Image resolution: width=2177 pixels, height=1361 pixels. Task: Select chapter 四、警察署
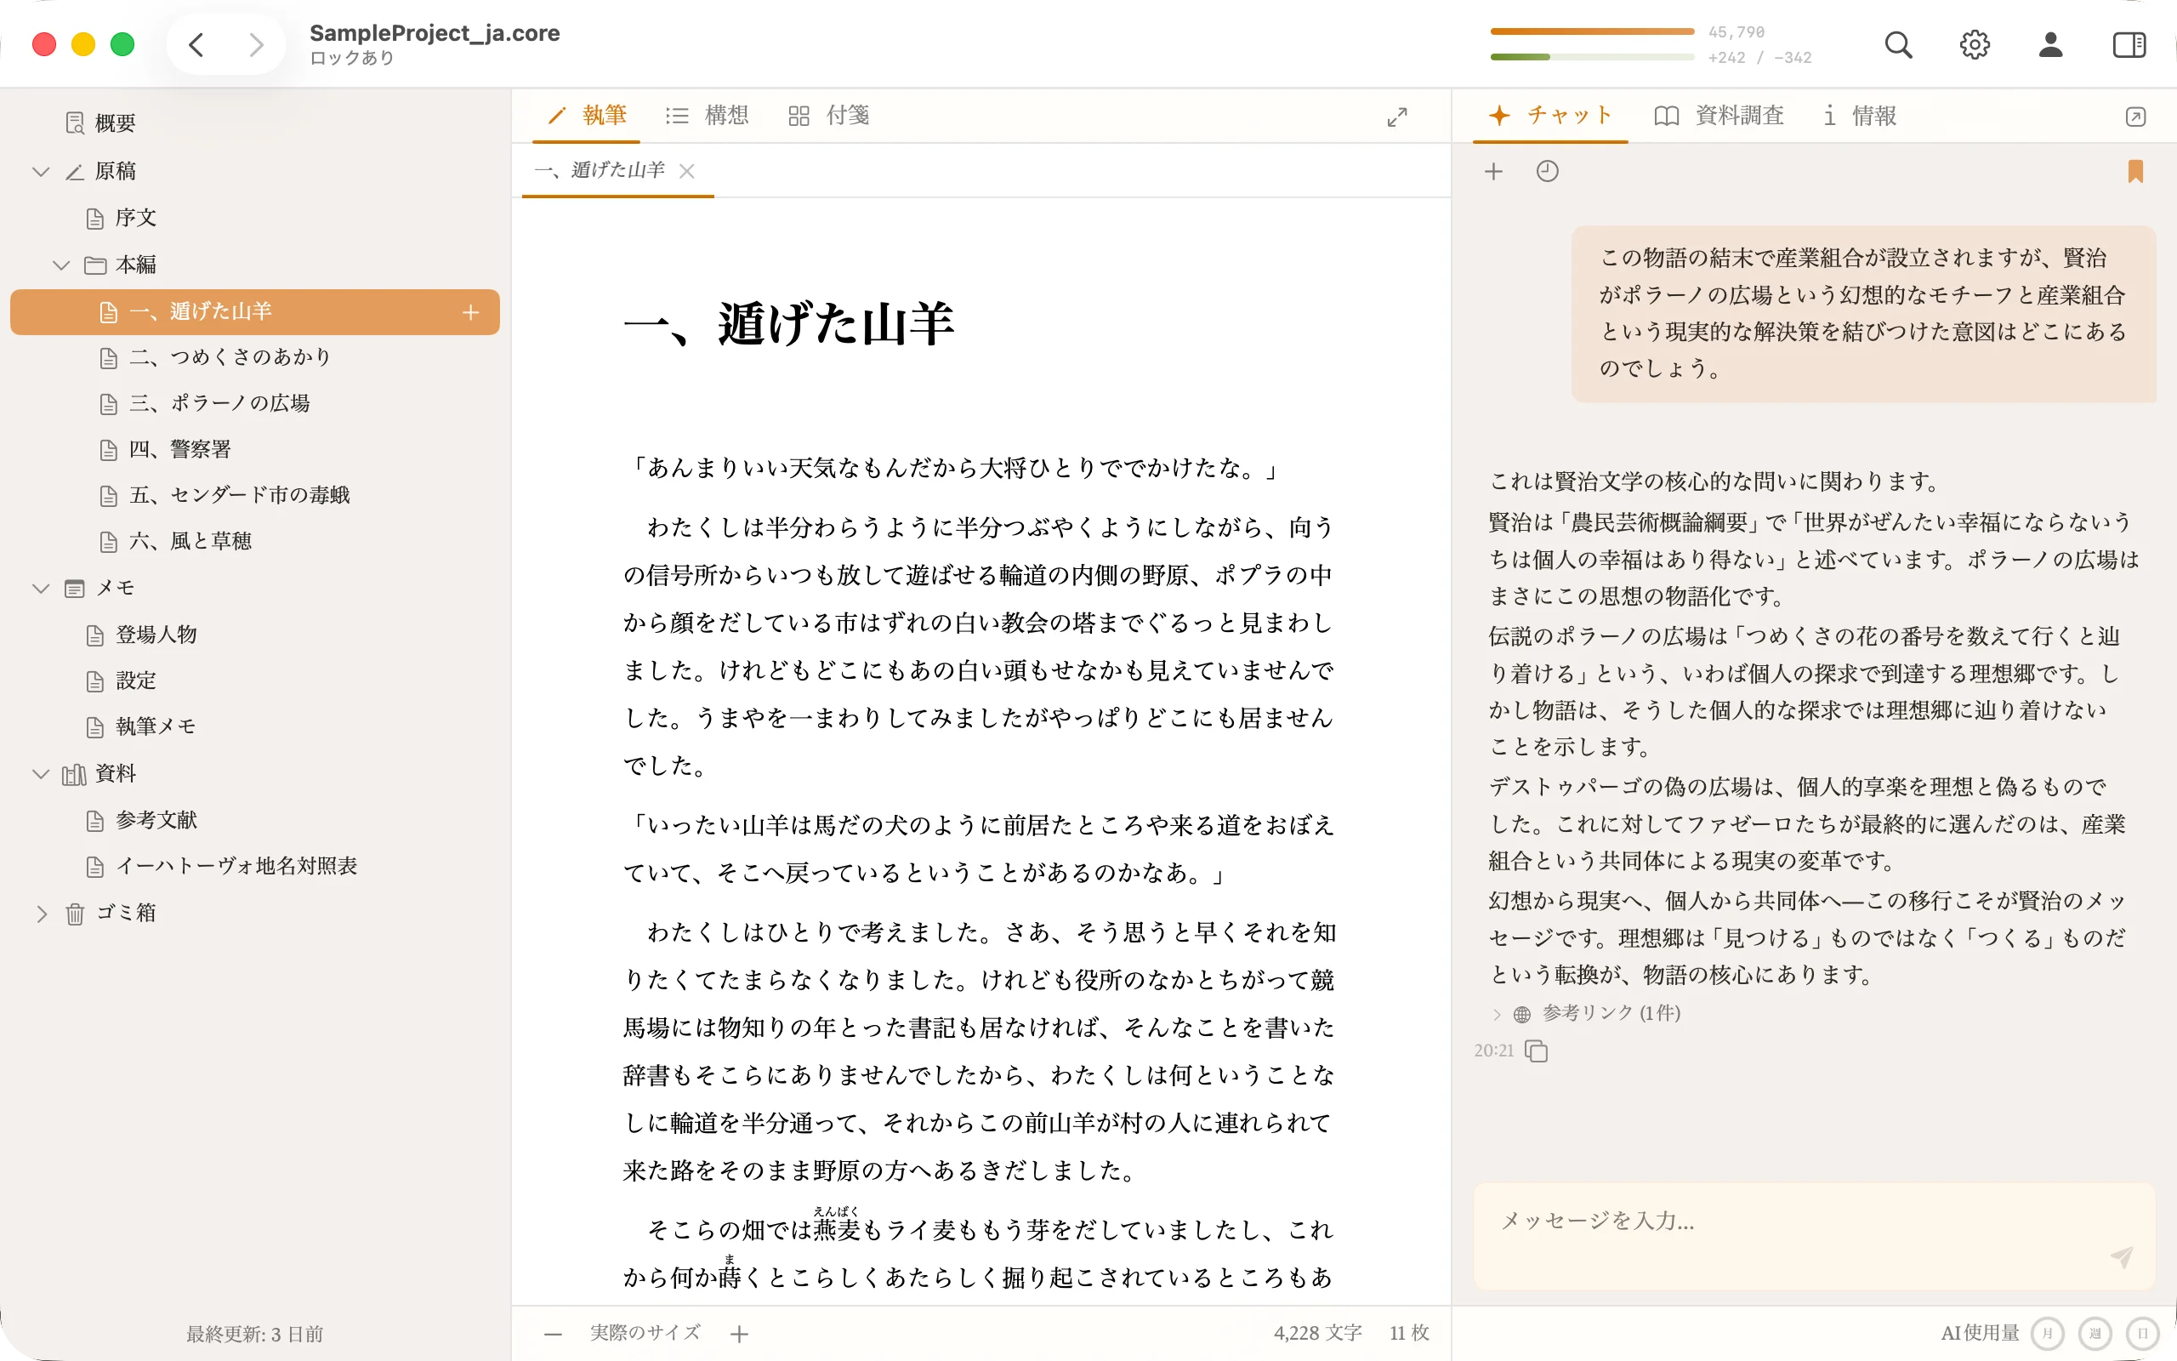pyautogui.click(x=165, y=449)
